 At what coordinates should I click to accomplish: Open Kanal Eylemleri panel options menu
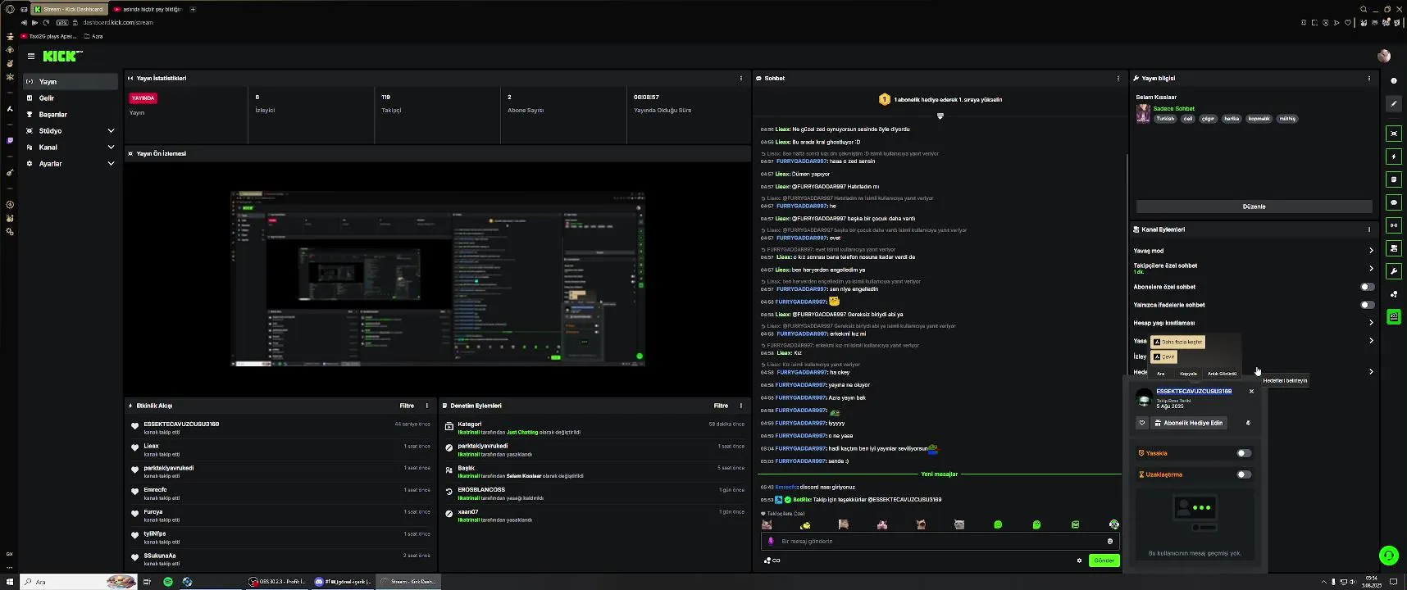point(1369,229)
